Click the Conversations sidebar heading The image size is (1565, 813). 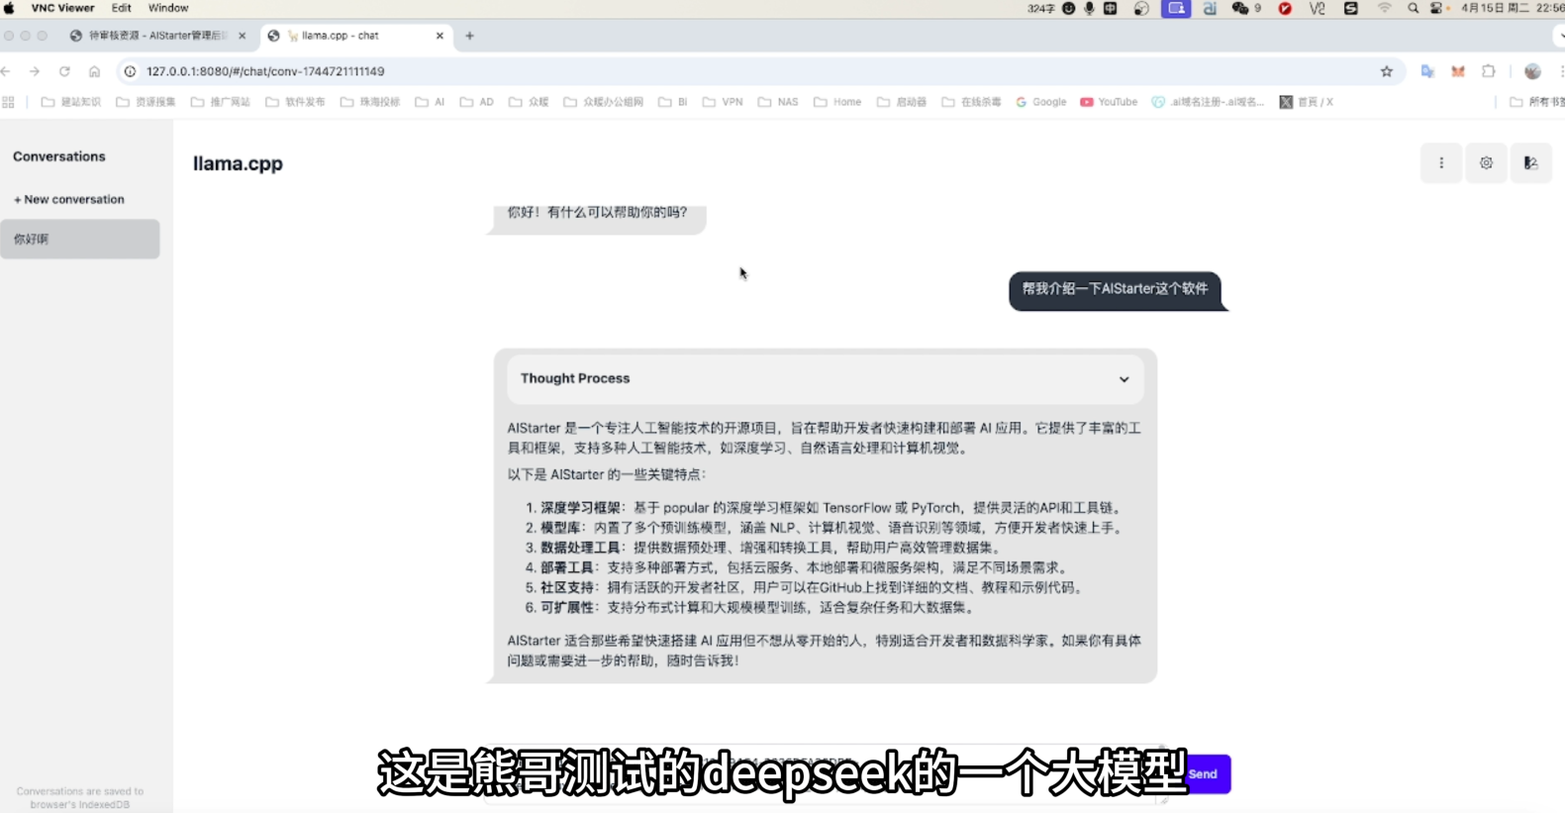[59, 156]
